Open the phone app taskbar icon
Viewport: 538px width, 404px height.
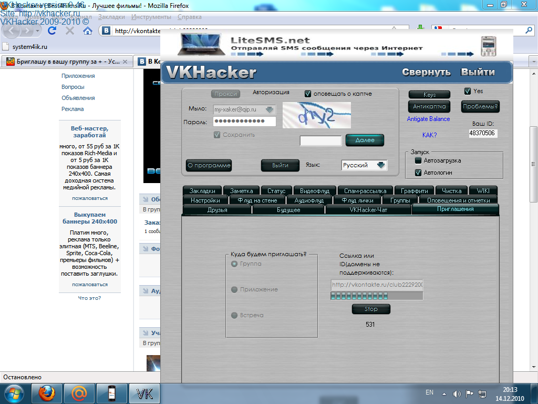[112, 393]
